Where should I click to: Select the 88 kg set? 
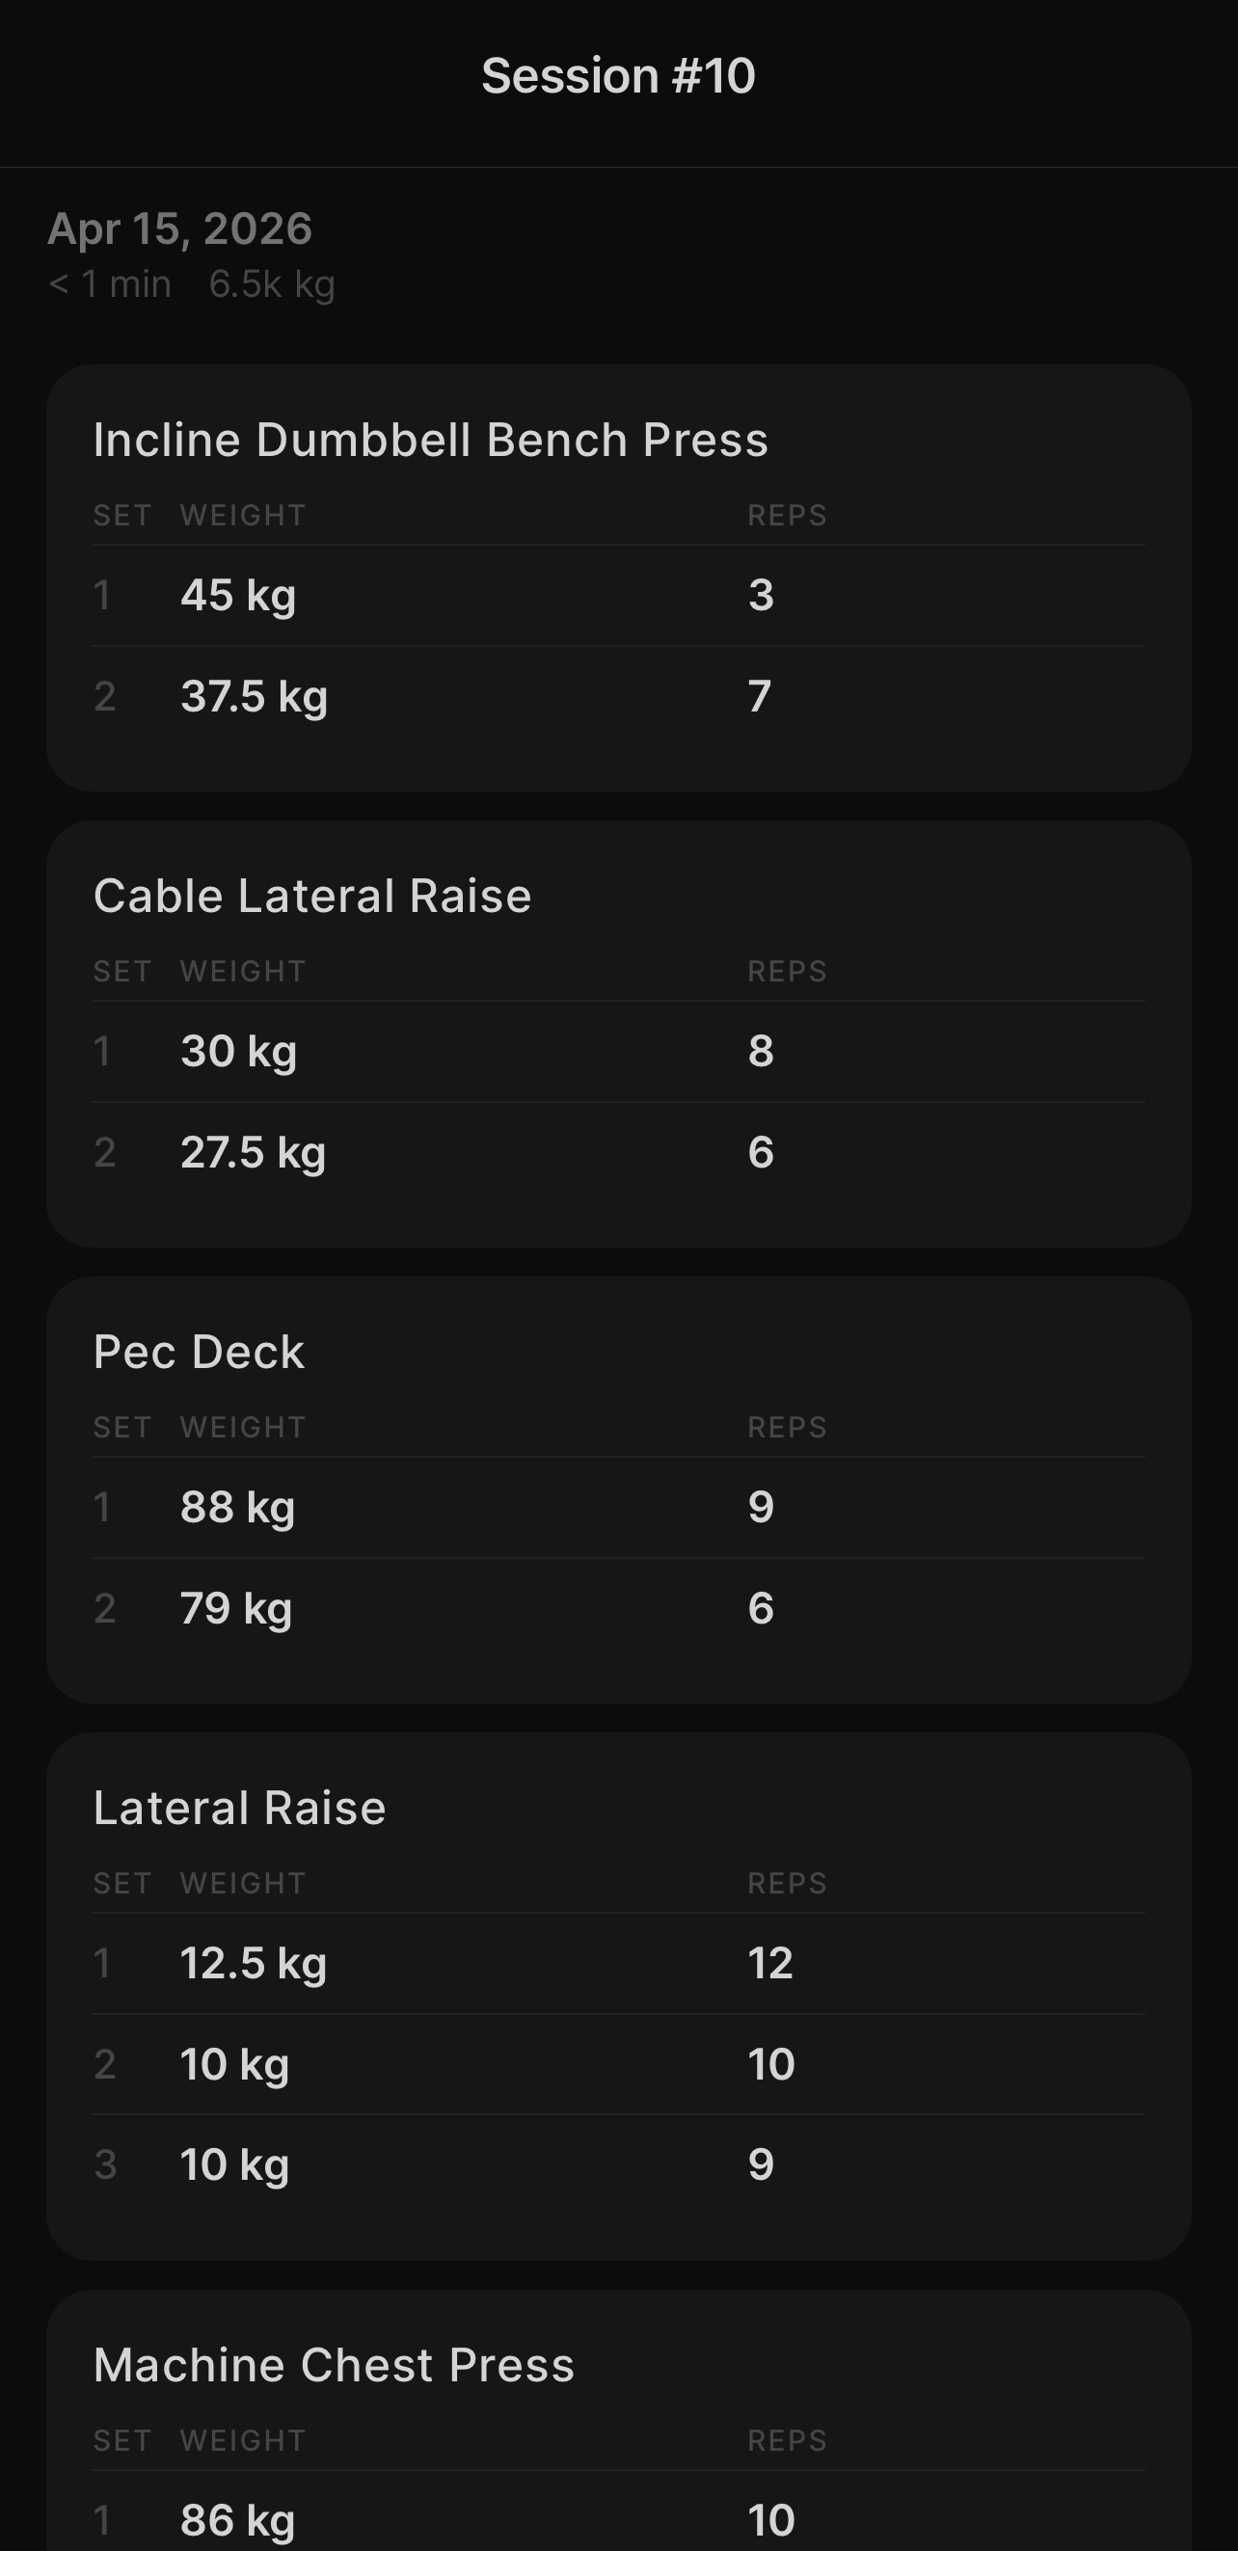618,1507
